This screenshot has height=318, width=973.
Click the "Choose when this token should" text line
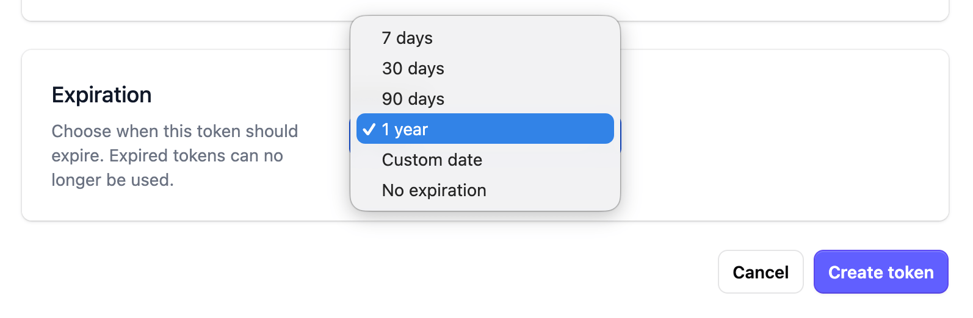[175, 131]
